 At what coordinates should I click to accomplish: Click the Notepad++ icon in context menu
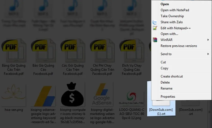click(155, 28)
